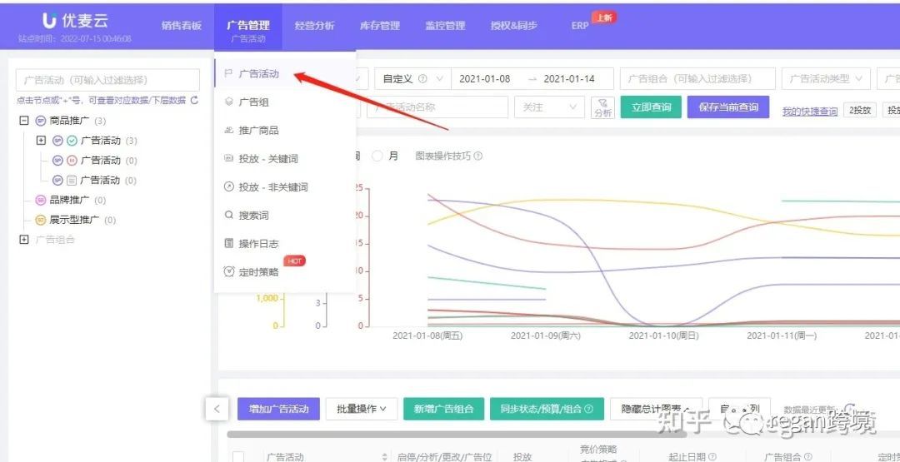Screen dimensions: 900x462
Task: Click the flag icon beside 广告活动 menu entry
Action: (x=228, y=74)
